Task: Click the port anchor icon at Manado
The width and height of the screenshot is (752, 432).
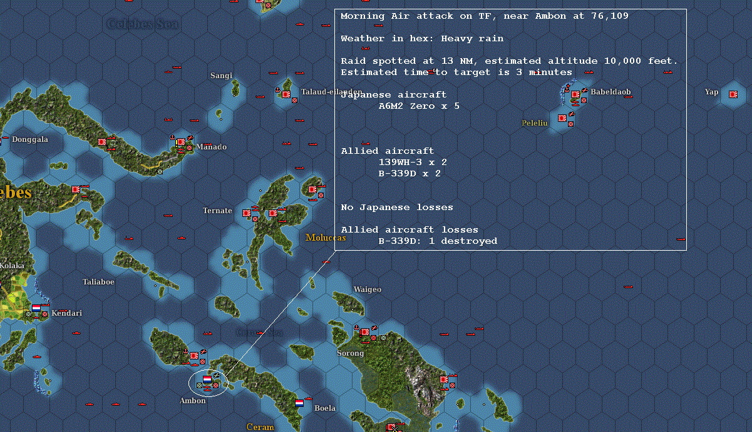Action: (172, 137)
